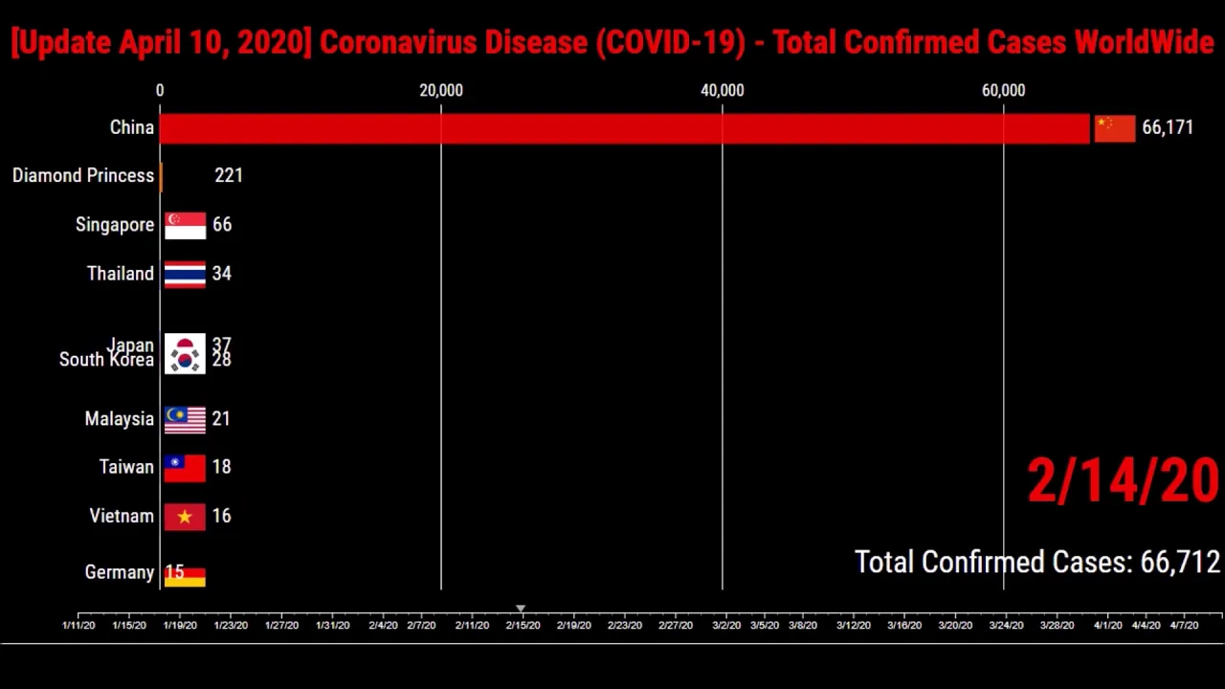The width and height of the screenshot is (1225, 689).
Task: Click the 'Diamond Princess' label
Action: click(83, 175)
